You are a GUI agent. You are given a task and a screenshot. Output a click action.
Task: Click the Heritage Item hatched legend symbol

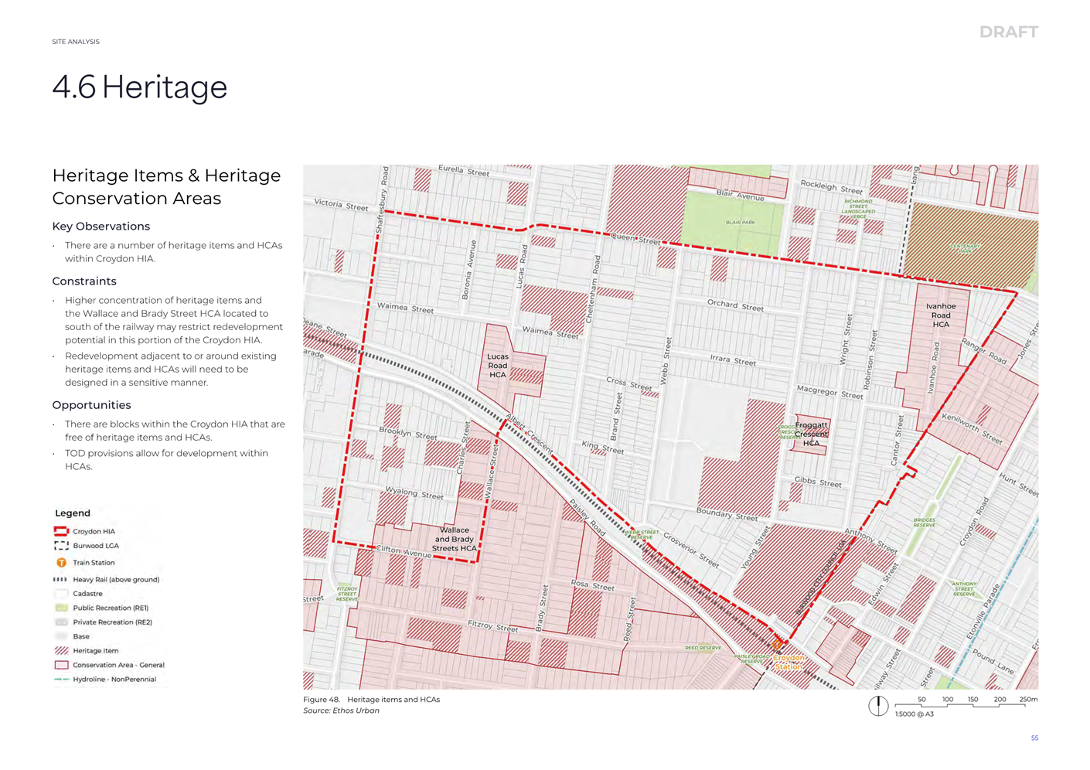pos(61,651)
